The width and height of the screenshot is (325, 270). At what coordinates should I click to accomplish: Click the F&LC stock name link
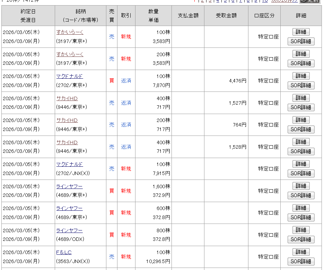(64, 252)
